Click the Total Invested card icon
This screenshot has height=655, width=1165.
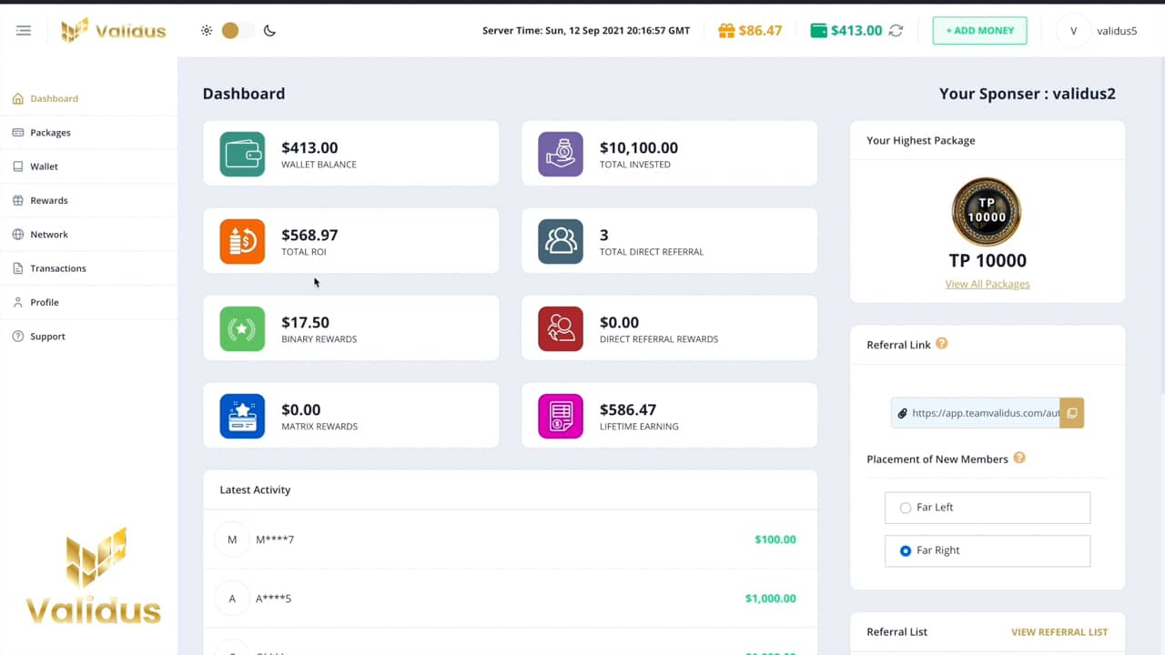click(x=561, y=154)
